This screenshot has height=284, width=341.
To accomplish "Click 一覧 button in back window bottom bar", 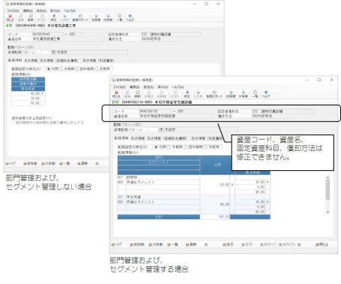I will click(65, 164).
